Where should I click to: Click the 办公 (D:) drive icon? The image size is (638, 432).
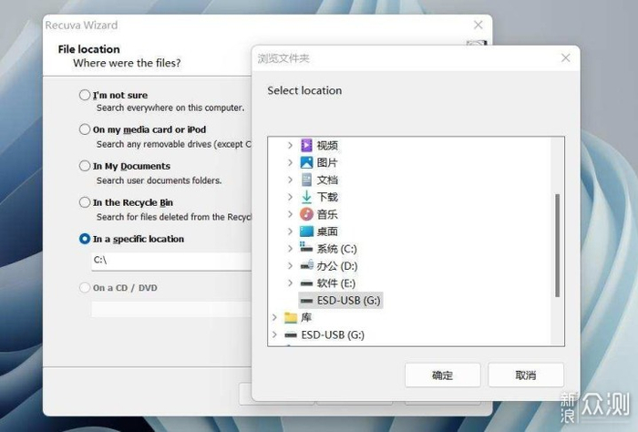(x=306, y=265)
